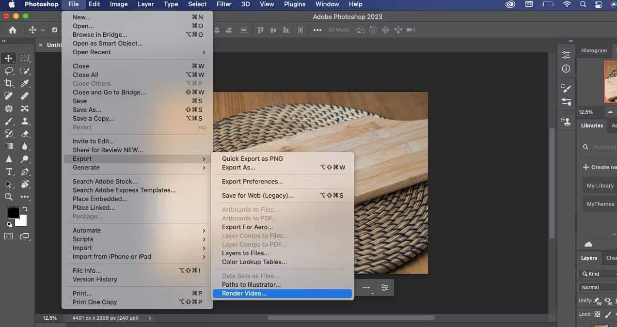Viewport: 617px width, 327px height.
Task: Open the Properties panel icon
Action: tap(566, 55)
